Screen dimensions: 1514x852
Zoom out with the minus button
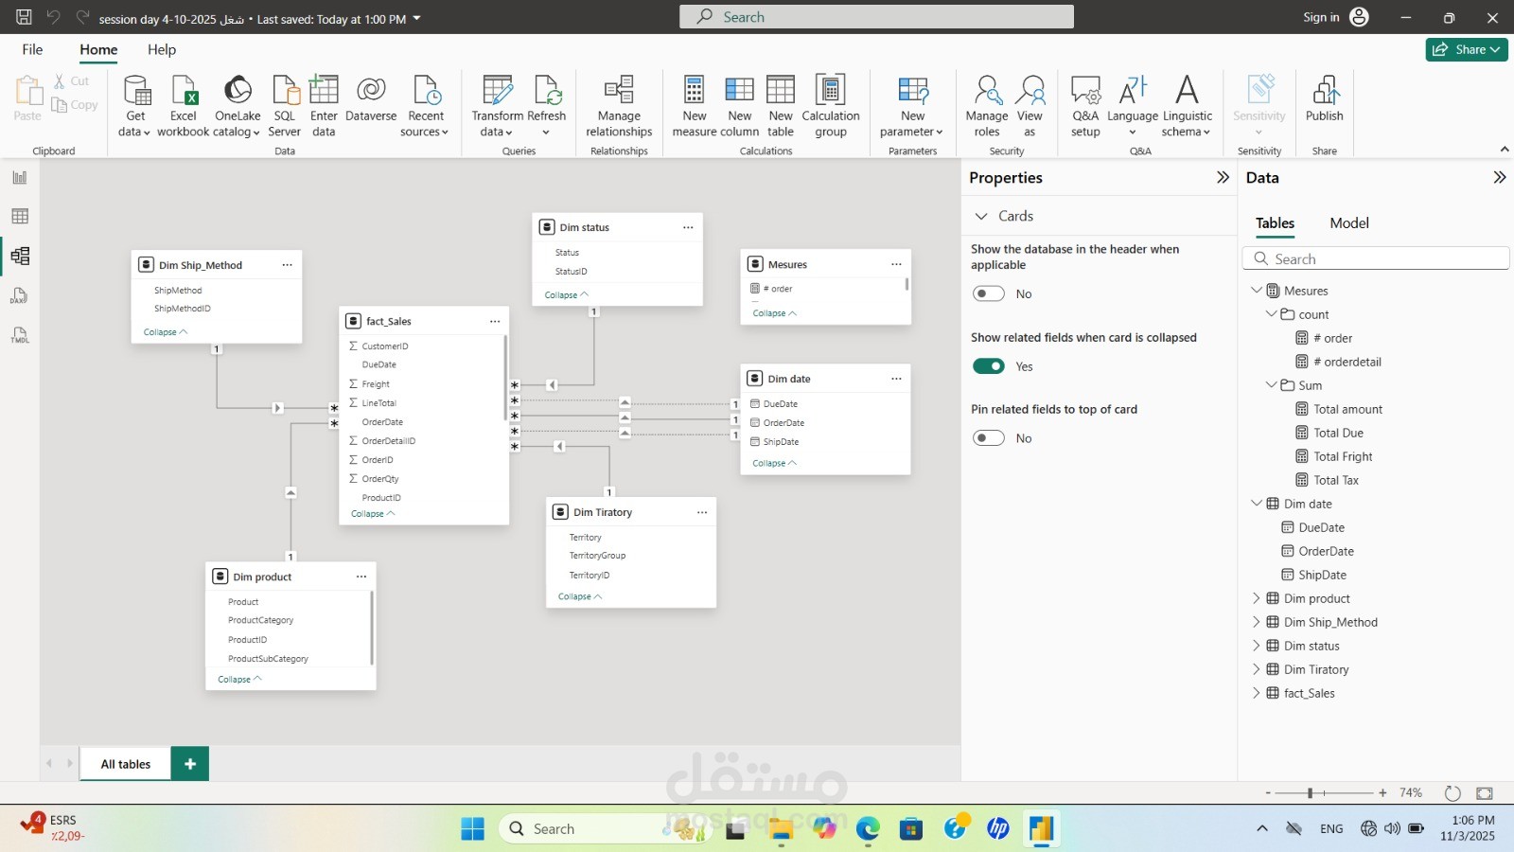[1268, 793]
